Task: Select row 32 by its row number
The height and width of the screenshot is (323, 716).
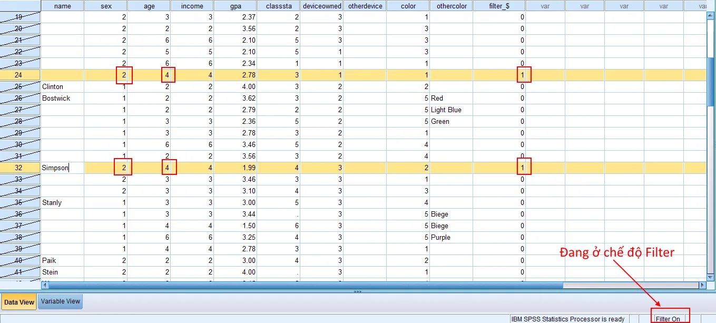Action: [x=20, y=168]
